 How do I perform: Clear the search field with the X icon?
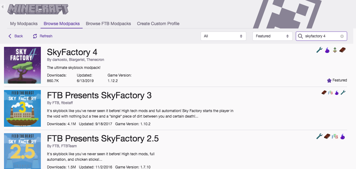point(342,36)
